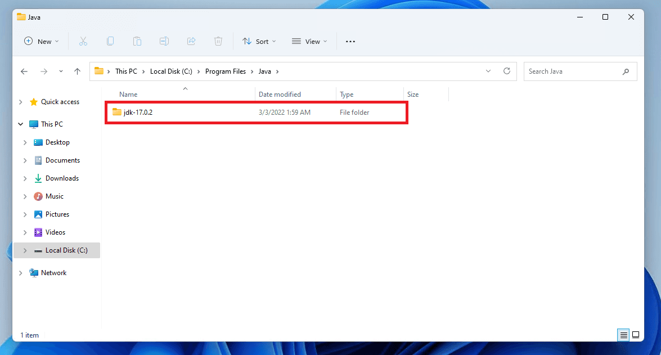Sort by Name column header
Screen dimensions: 661x355
click(128, 95)
